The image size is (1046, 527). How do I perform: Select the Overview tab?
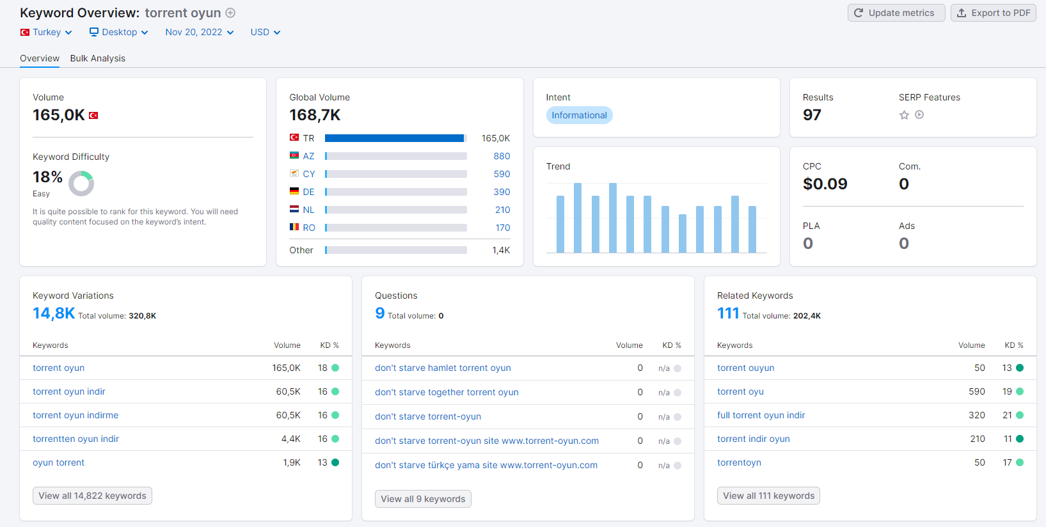click(x=40, y=58)
